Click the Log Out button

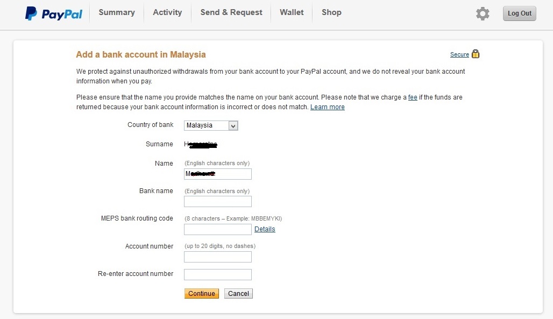pyautogui.click(x=520, y=13)
